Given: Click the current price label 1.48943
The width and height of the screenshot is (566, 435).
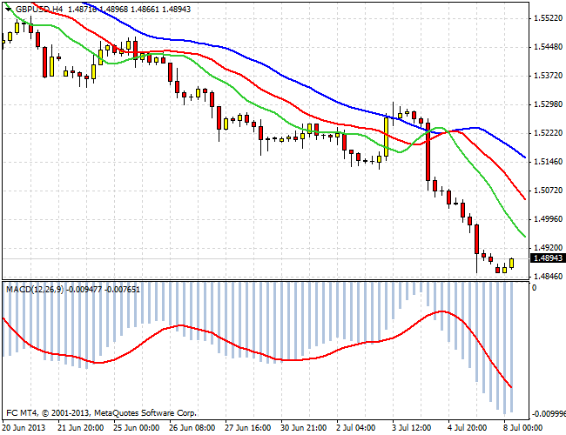Looking at the screenshot, I should (x=548, y=258).
